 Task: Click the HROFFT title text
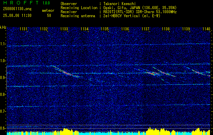tap(21, 3)
